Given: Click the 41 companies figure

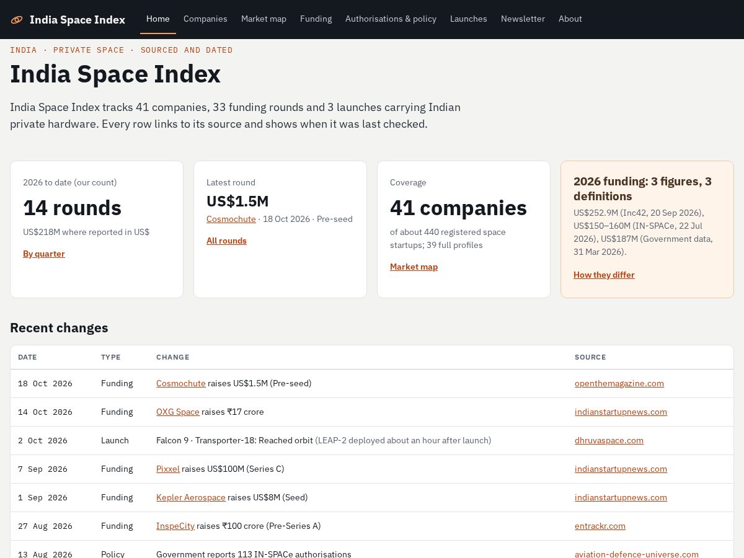Looking at the screenshot, I should click(x=458, y=208).
